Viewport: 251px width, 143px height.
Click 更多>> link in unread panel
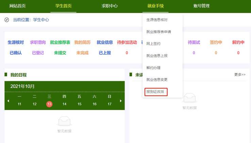point(240,74)
